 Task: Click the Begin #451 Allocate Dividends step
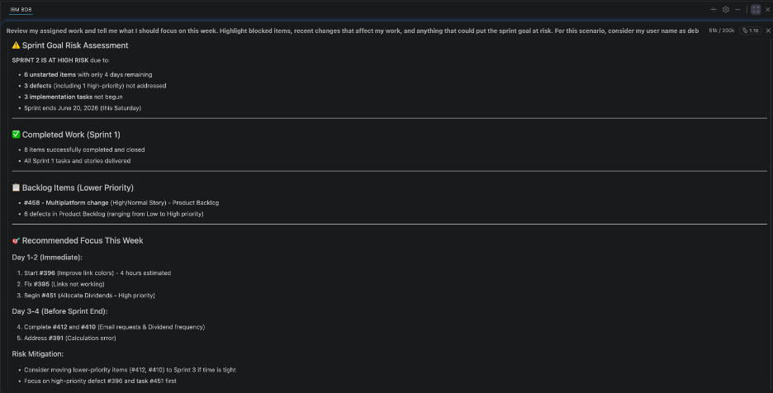click(x=89, y=296)
